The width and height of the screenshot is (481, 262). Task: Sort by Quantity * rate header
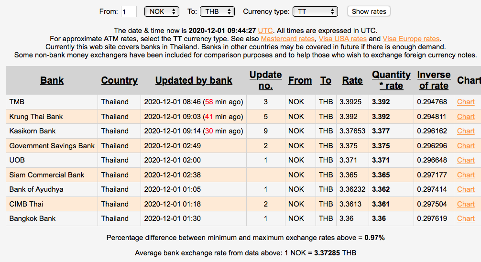391,80
